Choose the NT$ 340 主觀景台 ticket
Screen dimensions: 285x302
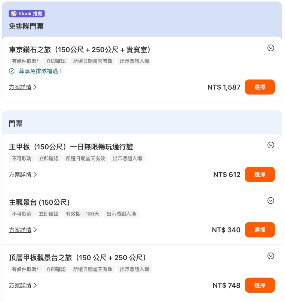[x=260, y=230]
